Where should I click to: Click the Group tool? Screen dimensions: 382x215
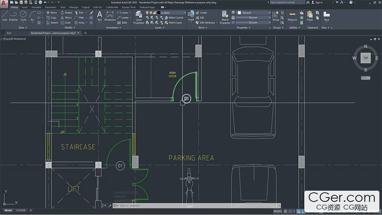click(x=276, y=16)
